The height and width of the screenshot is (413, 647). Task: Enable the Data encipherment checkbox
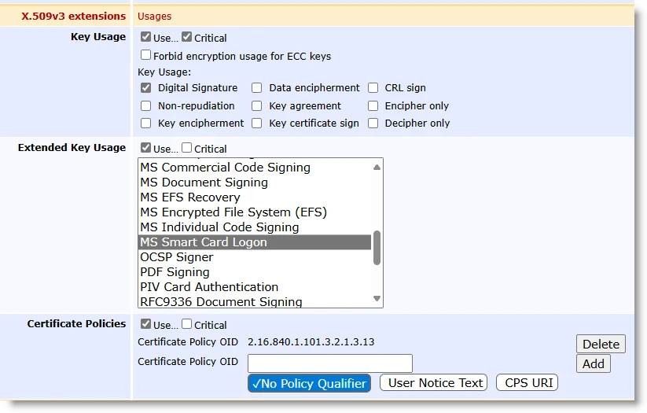[x=256, y=87]
